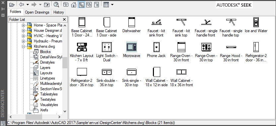Select the Blocks tree item
Viewport: 276px width, 126px height.
[x=45, y=52]
